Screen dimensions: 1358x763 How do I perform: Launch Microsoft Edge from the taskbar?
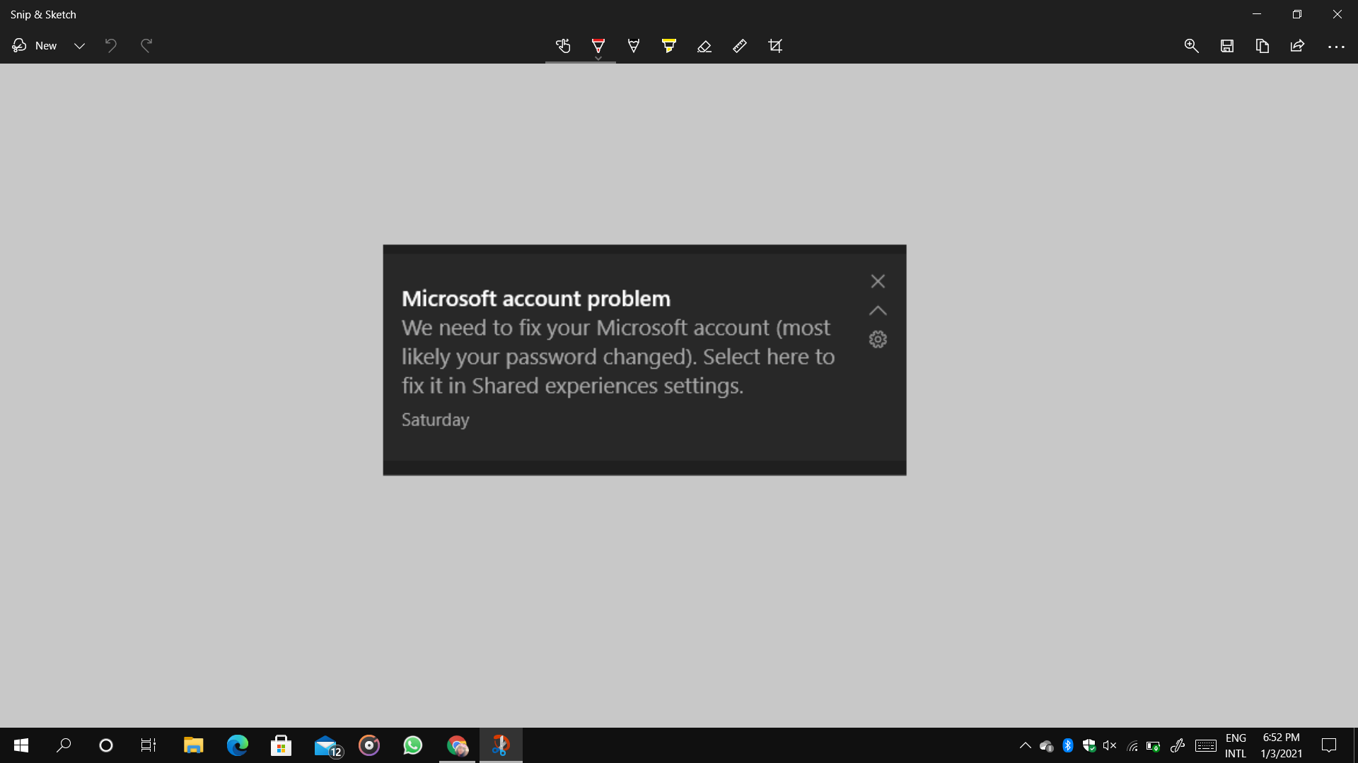237,745
